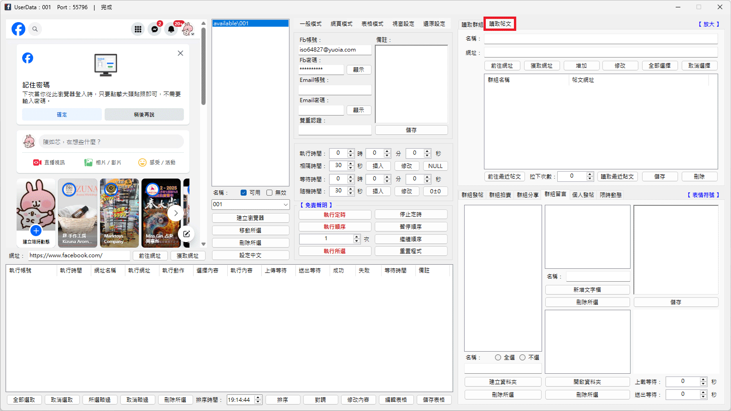Increase the execution count spinner
The image size is (731, 411).
[356, 237]
